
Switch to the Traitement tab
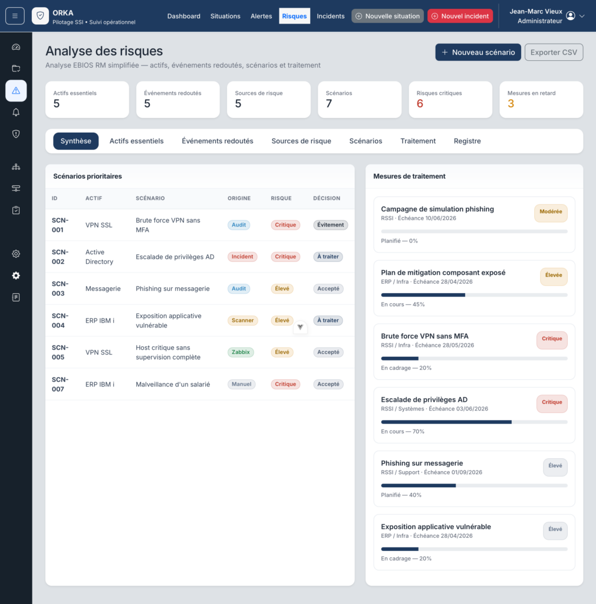[418, 141]
